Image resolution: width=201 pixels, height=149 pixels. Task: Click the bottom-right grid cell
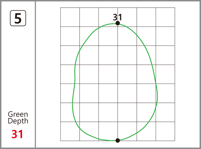165,131
